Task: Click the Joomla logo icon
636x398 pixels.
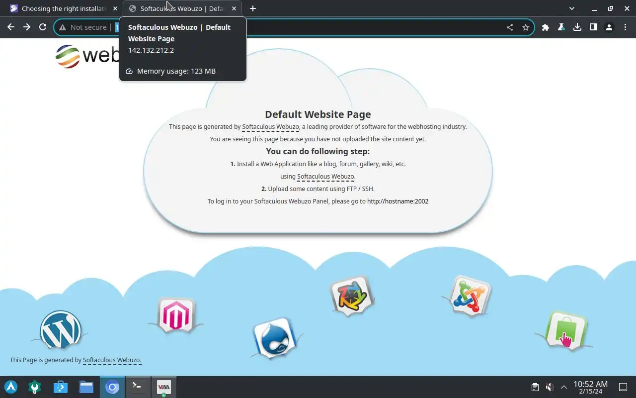Action: [x=470, y=296]
